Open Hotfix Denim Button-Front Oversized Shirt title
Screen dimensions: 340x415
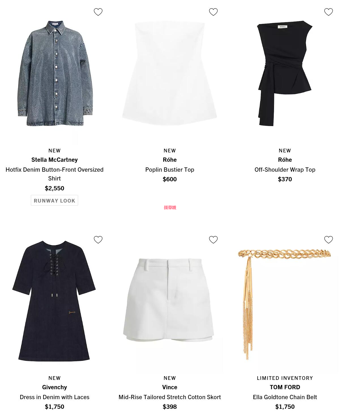point(54,174)
